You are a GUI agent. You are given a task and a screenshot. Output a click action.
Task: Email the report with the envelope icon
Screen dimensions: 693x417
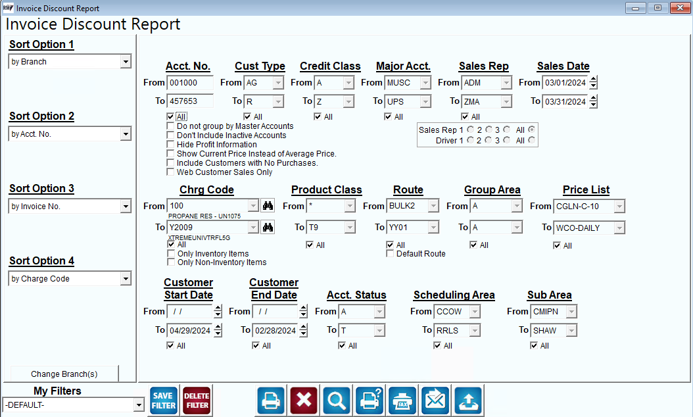(x=435, y=401)
